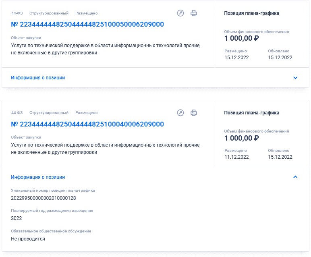311x257 pixels.
Task: Open electronic signature key icon for position ending 50006209000
Action: pyautogui.click(x=180, y=13)
